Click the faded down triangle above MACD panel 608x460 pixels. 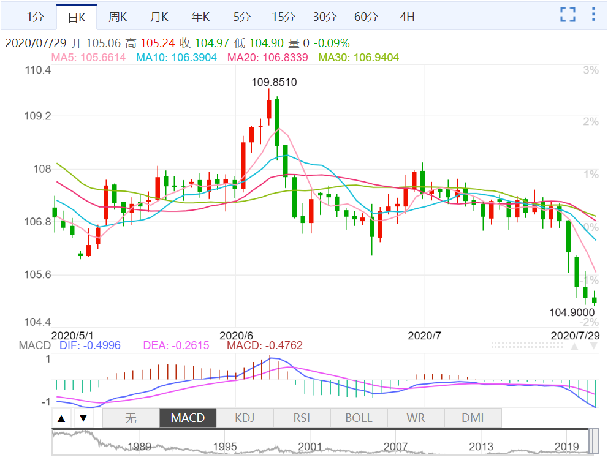(x=593, y=346)
